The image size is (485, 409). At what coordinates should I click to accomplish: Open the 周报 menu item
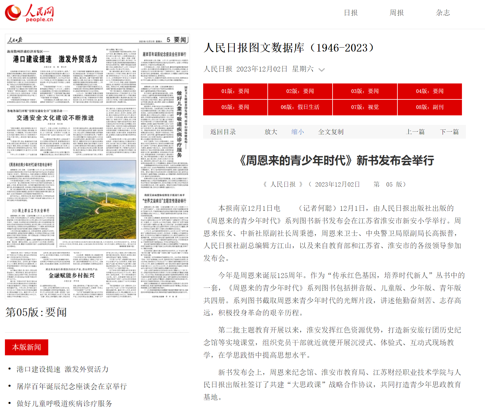pyautogui.click(x=397, y=13)
